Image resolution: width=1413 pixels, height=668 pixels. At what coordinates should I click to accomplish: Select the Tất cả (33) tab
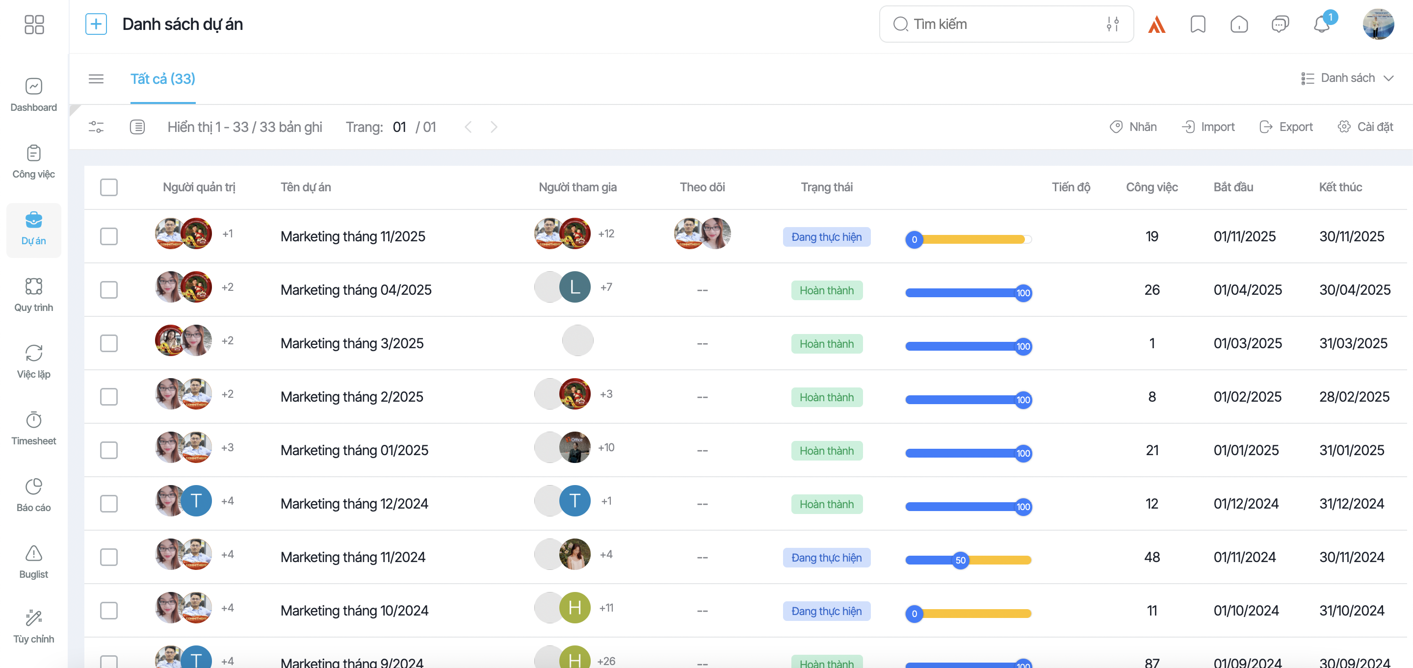tap(162, 79)
